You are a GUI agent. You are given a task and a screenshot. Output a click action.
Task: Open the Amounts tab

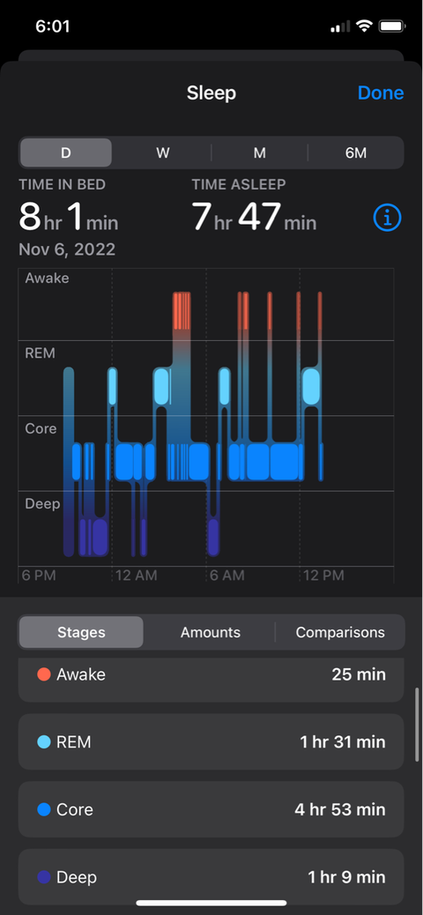[x=211, y=632]
